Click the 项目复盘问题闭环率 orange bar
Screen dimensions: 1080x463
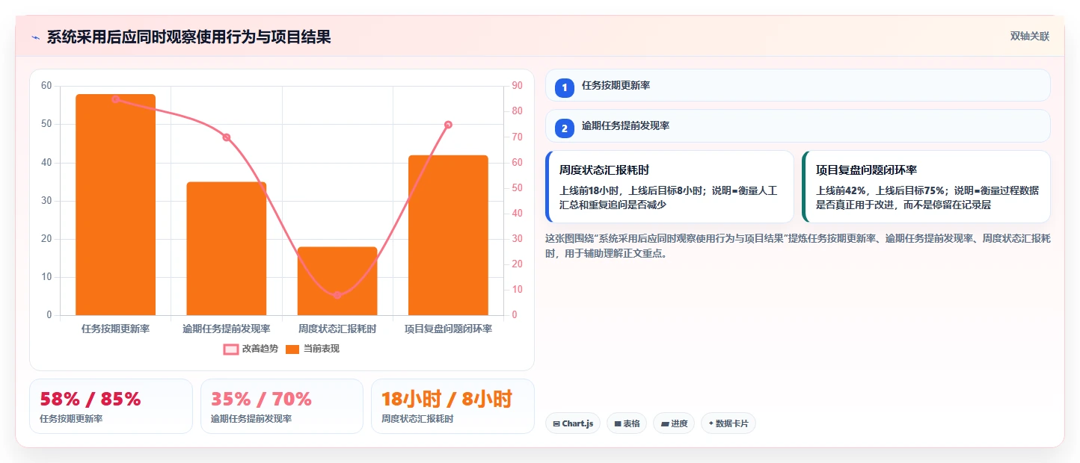pyautogui.click(x=448, y=235)
